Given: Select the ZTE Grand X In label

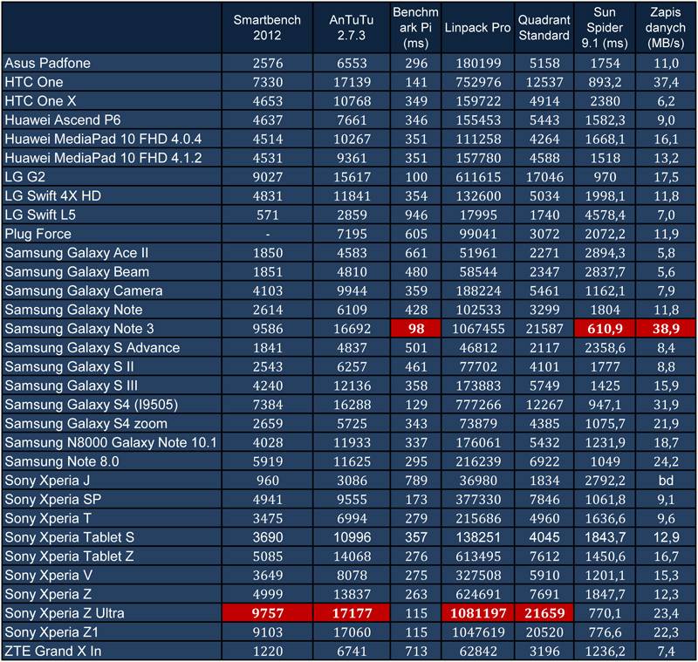Looking at the screenshot, I should point(53,652).
